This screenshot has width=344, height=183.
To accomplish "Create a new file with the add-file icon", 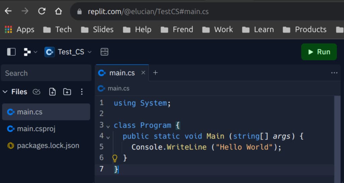I will (x=52, y=92).
